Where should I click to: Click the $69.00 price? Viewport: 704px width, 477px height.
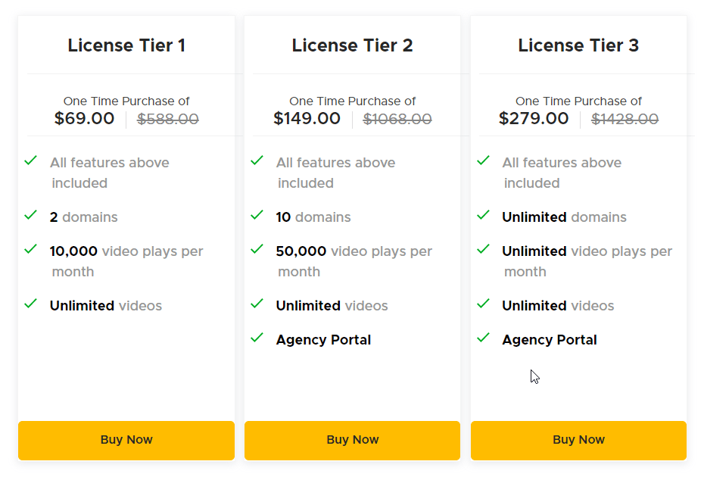[x=84, y=119]
